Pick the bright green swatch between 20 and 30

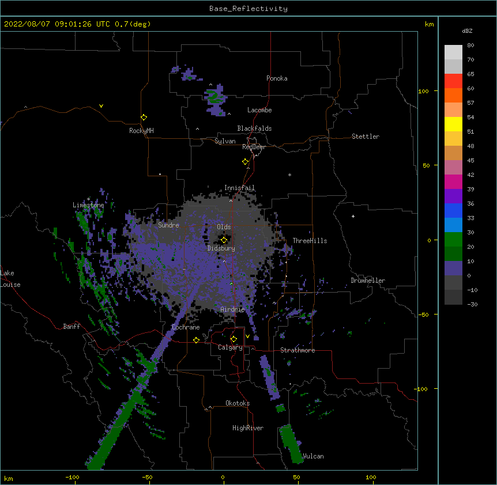point(453,240)
